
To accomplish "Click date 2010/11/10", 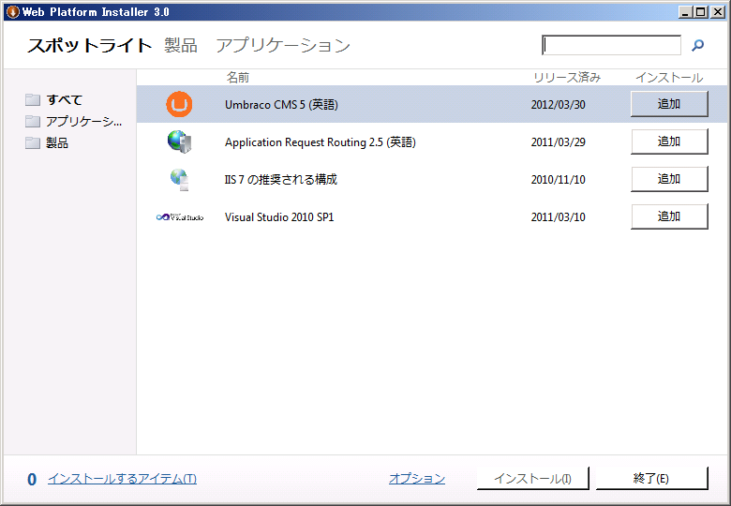I will [558, 179].
